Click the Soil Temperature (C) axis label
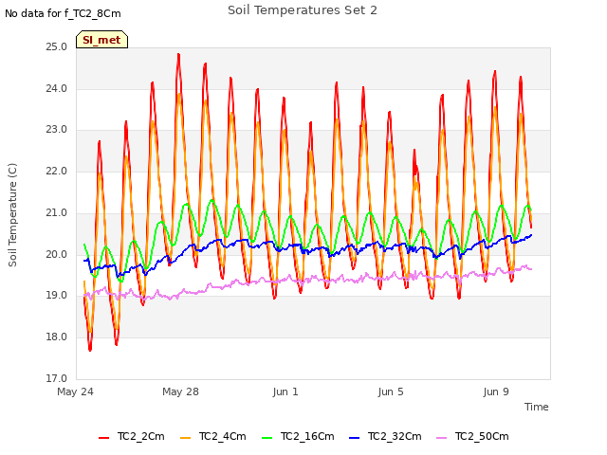The image size is (607, 455). (x=12, y=215)
